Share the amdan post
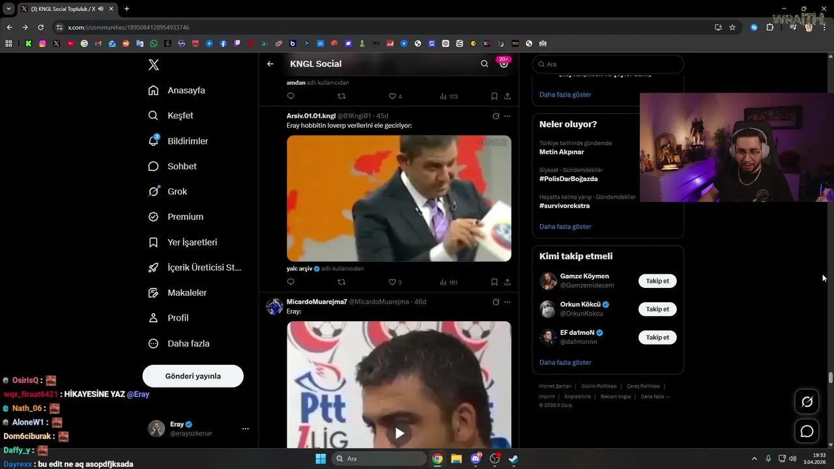The height and width of the screenshot is (469, 834). (508, 96)
